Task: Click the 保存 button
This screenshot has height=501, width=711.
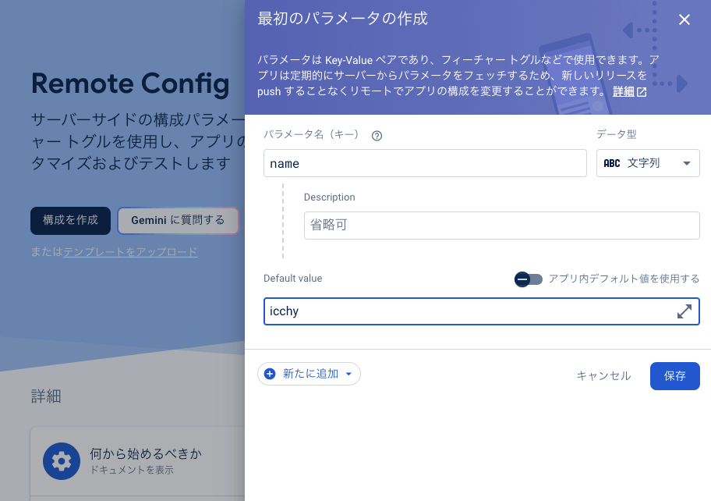Action: coord(674,376)
